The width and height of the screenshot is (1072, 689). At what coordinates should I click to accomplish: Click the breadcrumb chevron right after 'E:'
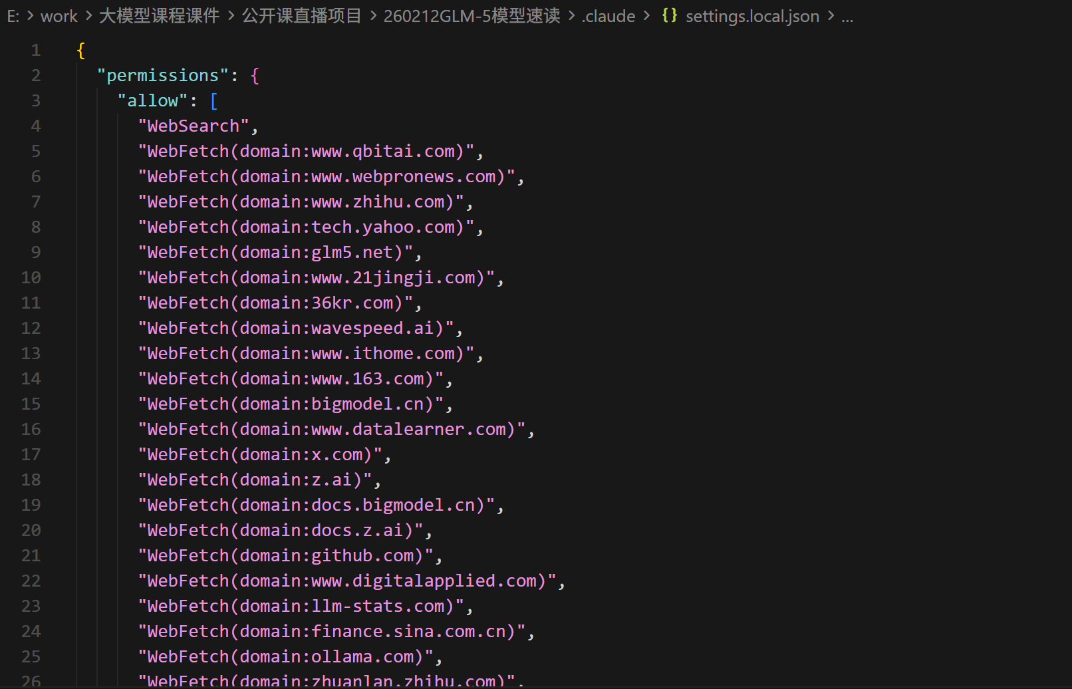point(31,16)
